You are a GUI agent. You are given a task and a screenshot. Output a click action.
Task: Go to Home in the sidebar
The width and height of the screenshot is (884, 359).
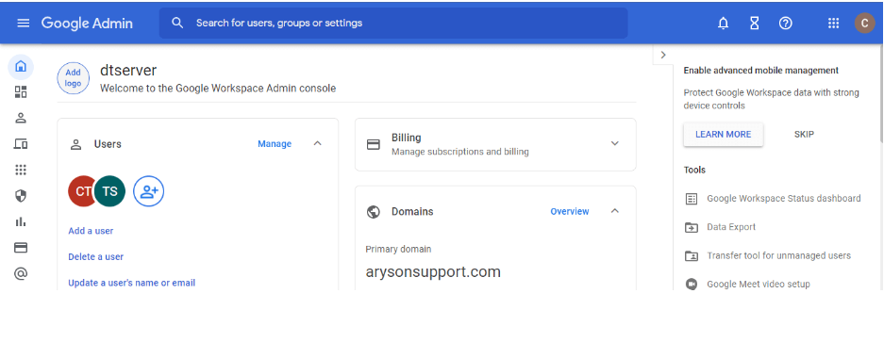click(21, 66)
